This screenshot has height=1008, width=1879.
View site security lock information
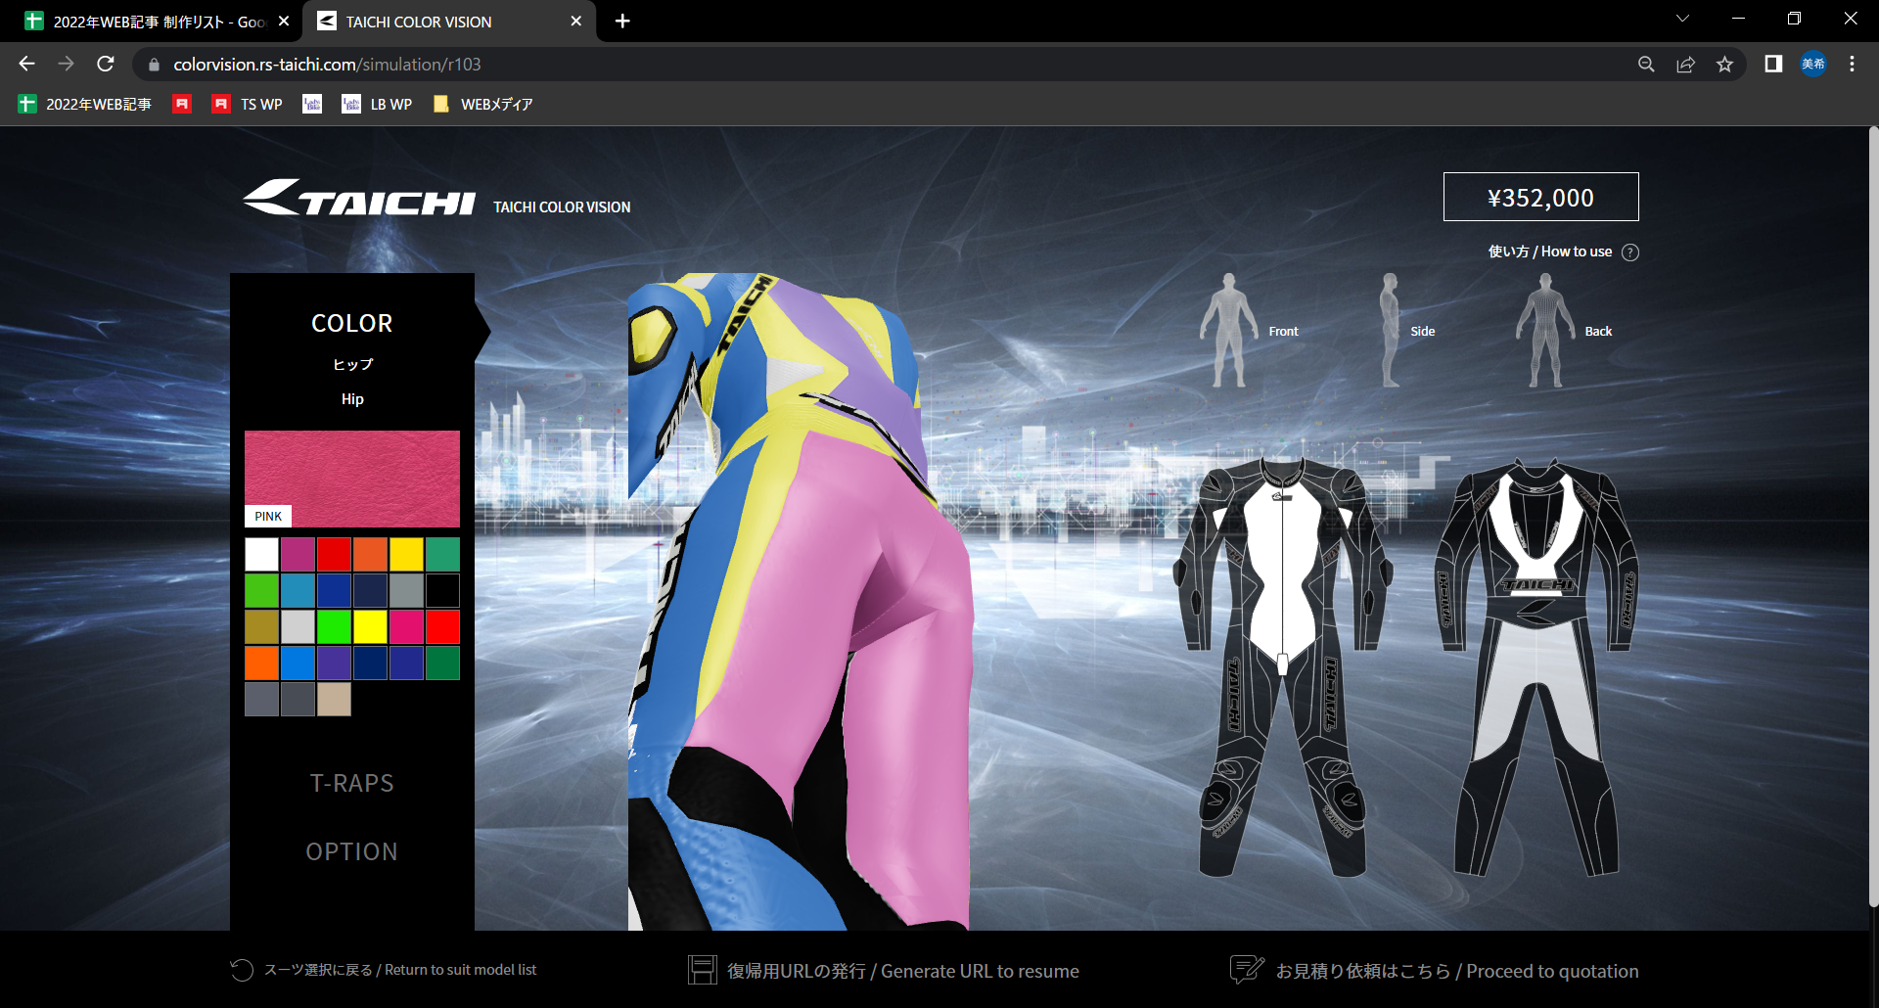point(154,65)
